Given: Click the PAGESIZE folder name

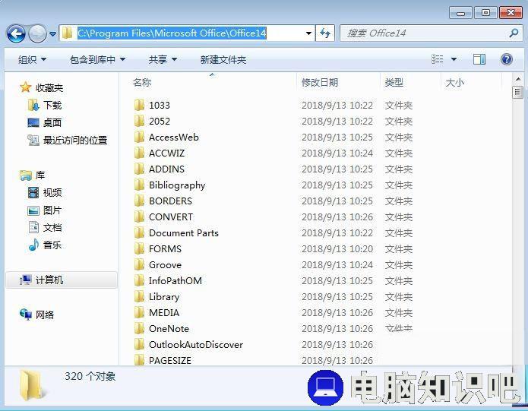Looking at the screenshot, I should 170,360.
